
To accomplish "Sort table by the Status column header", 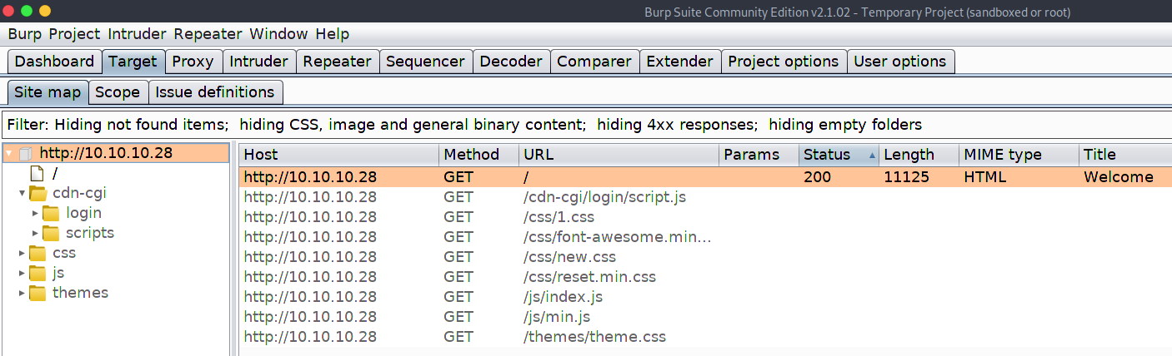I will pos(827,155).
